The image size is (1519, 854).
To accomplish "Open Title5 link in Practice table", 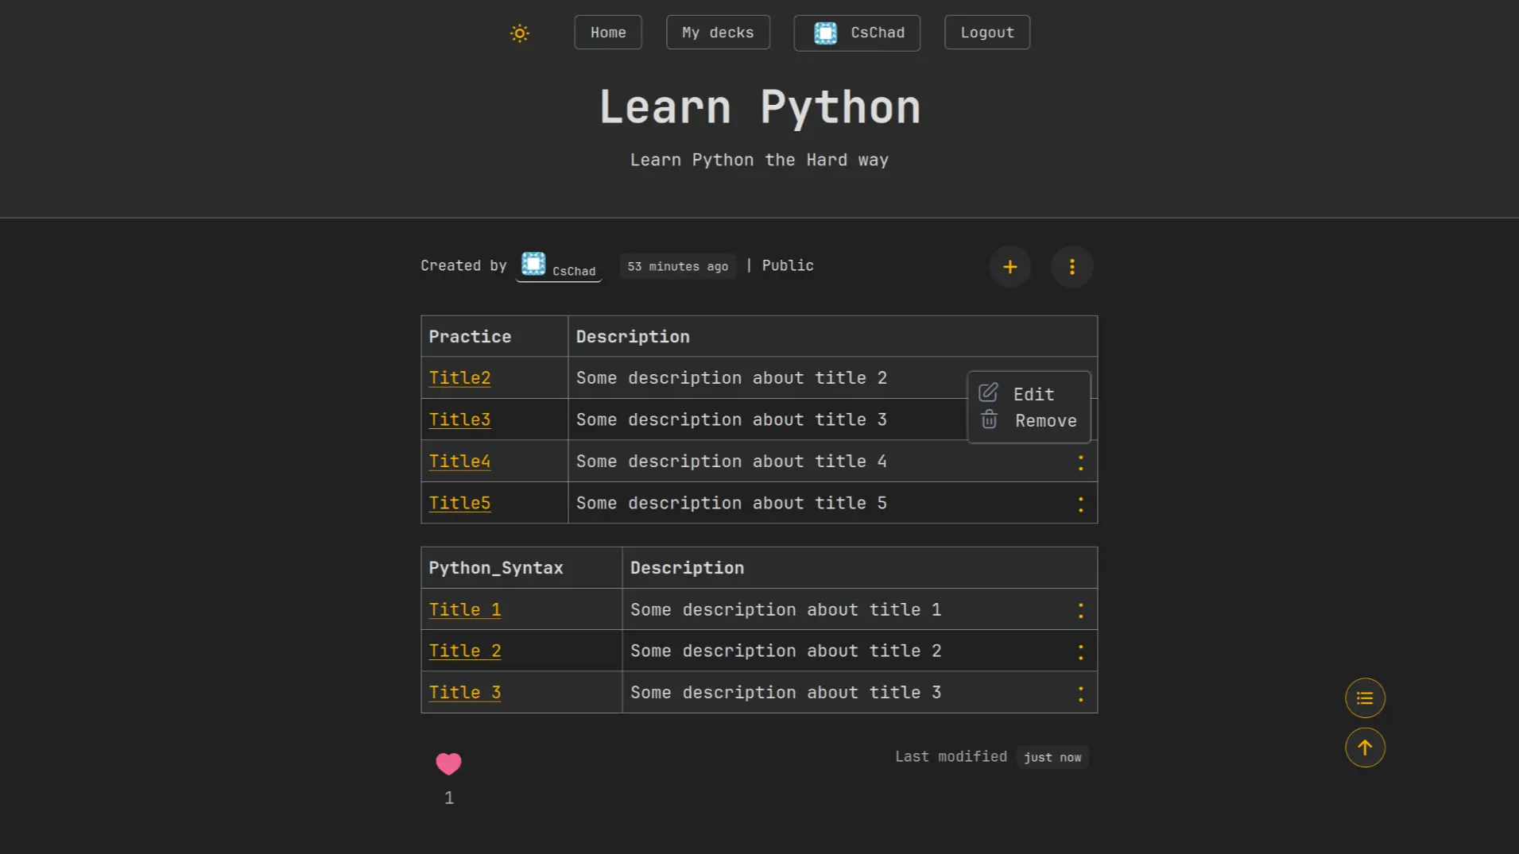I will (x=459, y=503).
